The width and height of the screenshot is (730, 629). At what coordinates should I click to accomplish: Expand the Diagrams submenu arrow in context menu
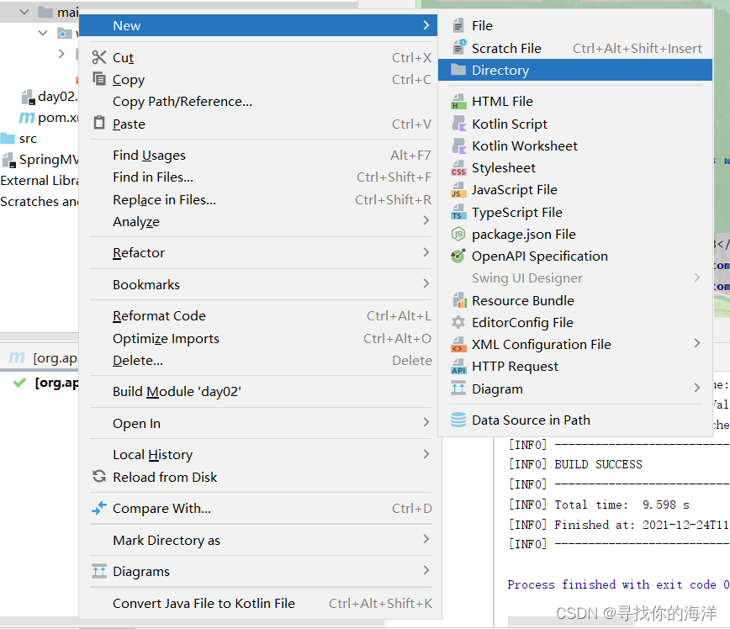tap(426, 570)
